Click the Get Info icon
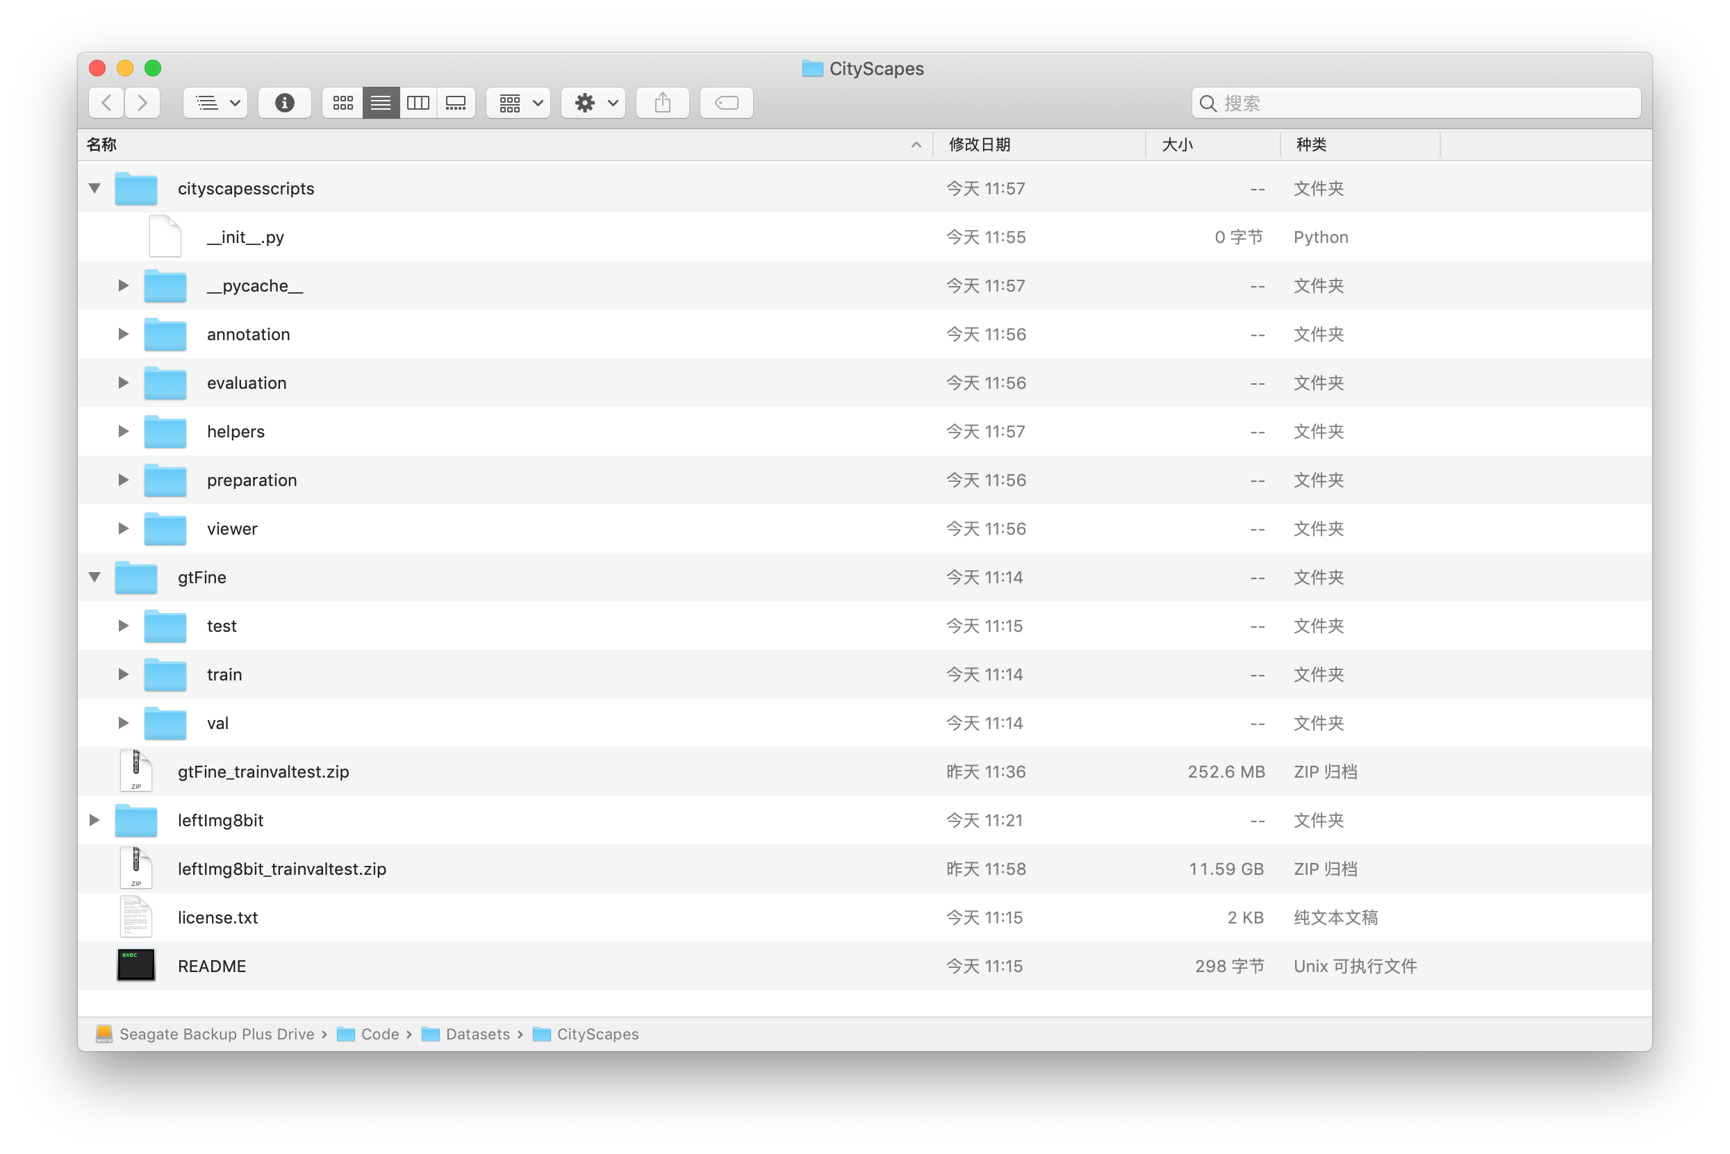The height and width of the screenshot is (1154, 1730). (x=284, y=102)
